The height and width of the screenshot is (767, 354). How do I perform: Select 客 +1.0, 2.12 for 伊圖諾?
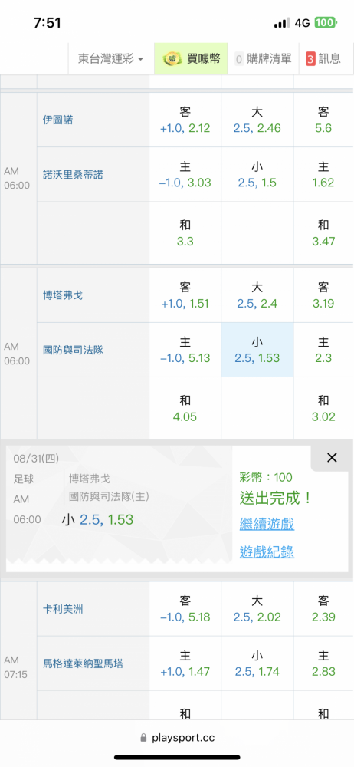185,120
